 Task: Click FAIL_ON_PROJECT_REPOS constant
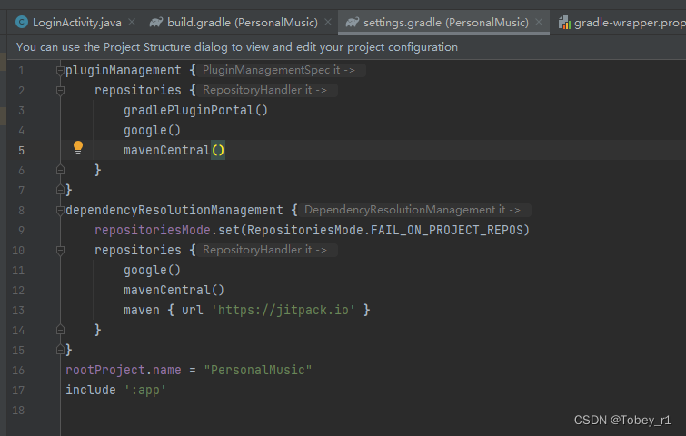tap(446, 230)
